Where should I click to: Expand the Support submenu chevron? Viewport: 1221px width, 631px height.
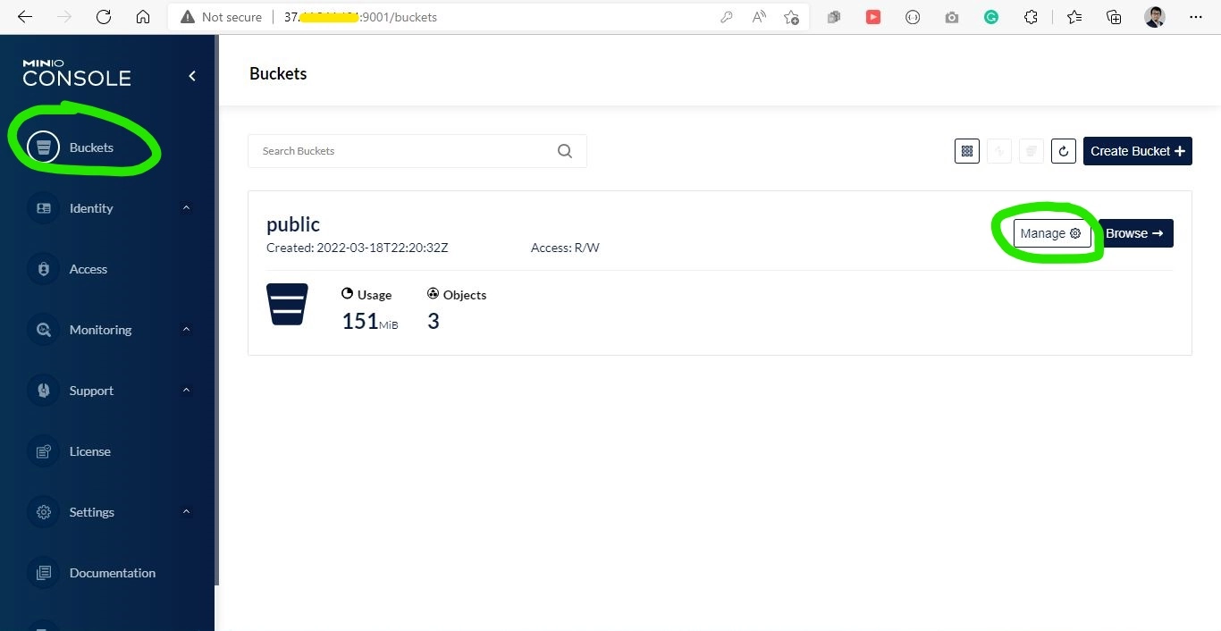[186, 391]
